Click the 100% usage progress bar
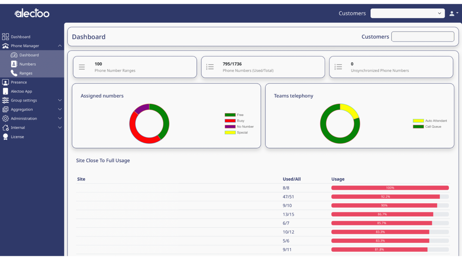Screen dimensions: 462x260 pyautogui.click(x=390, y=188)
